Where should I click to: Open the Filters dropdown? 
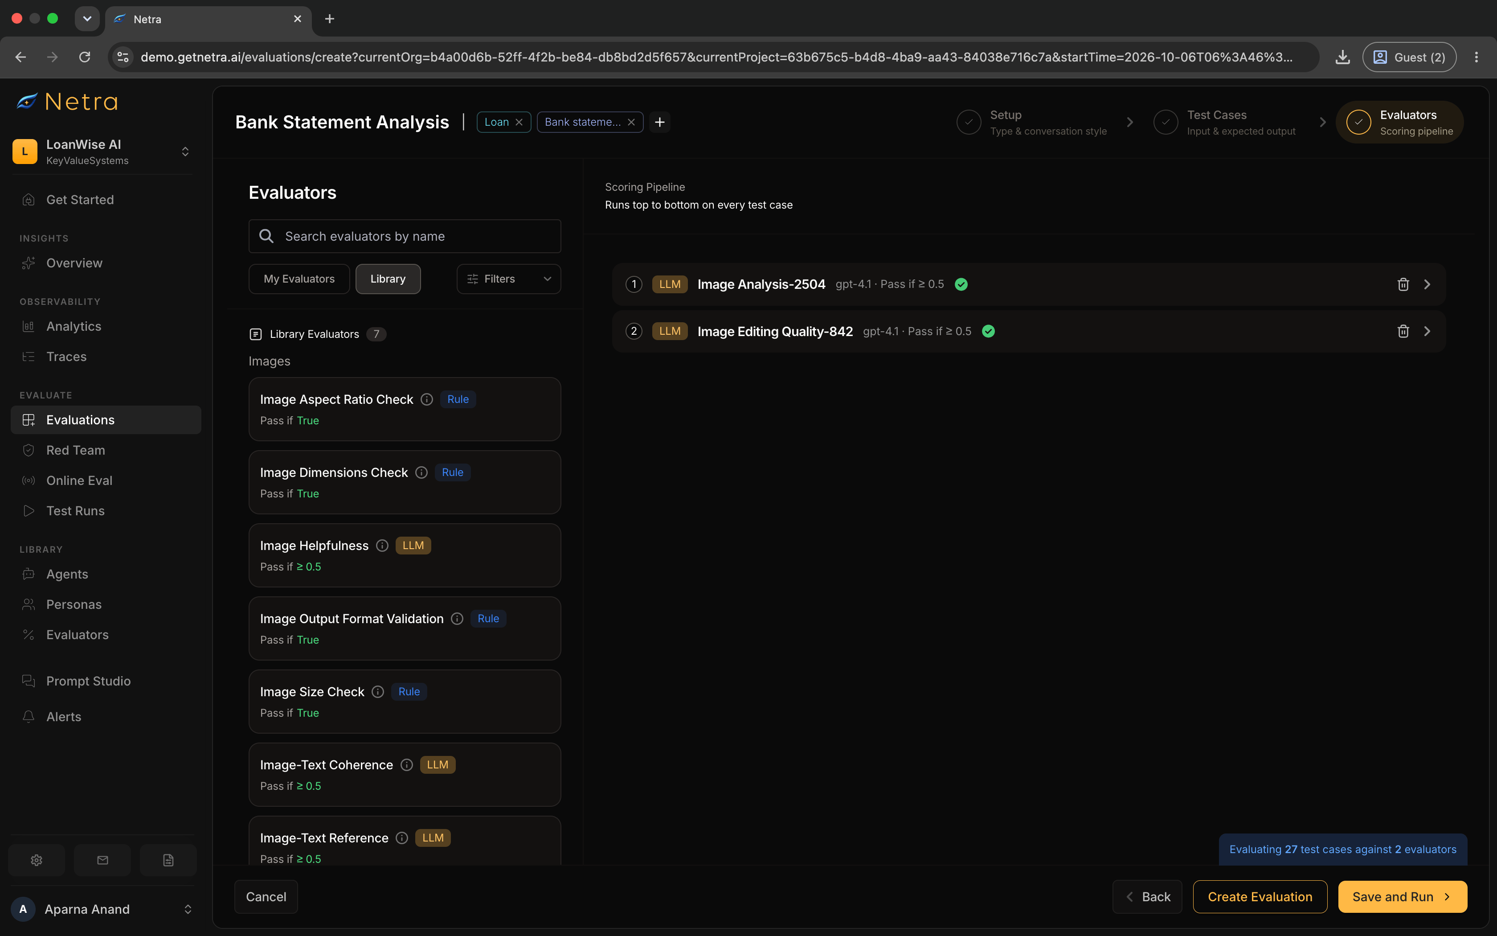[508, 279]
